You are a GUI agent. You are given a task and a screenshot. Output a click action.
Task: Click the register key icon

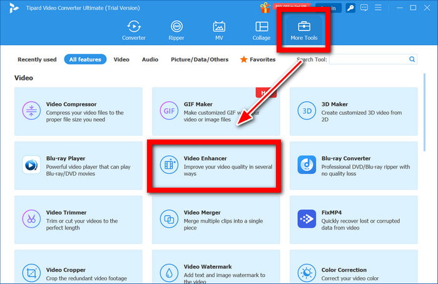point(352,8)
